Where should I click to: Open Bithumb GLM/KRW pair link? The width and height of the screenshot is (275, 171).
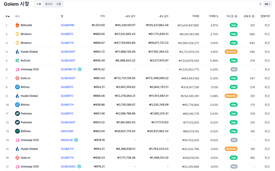click(68, 25)
